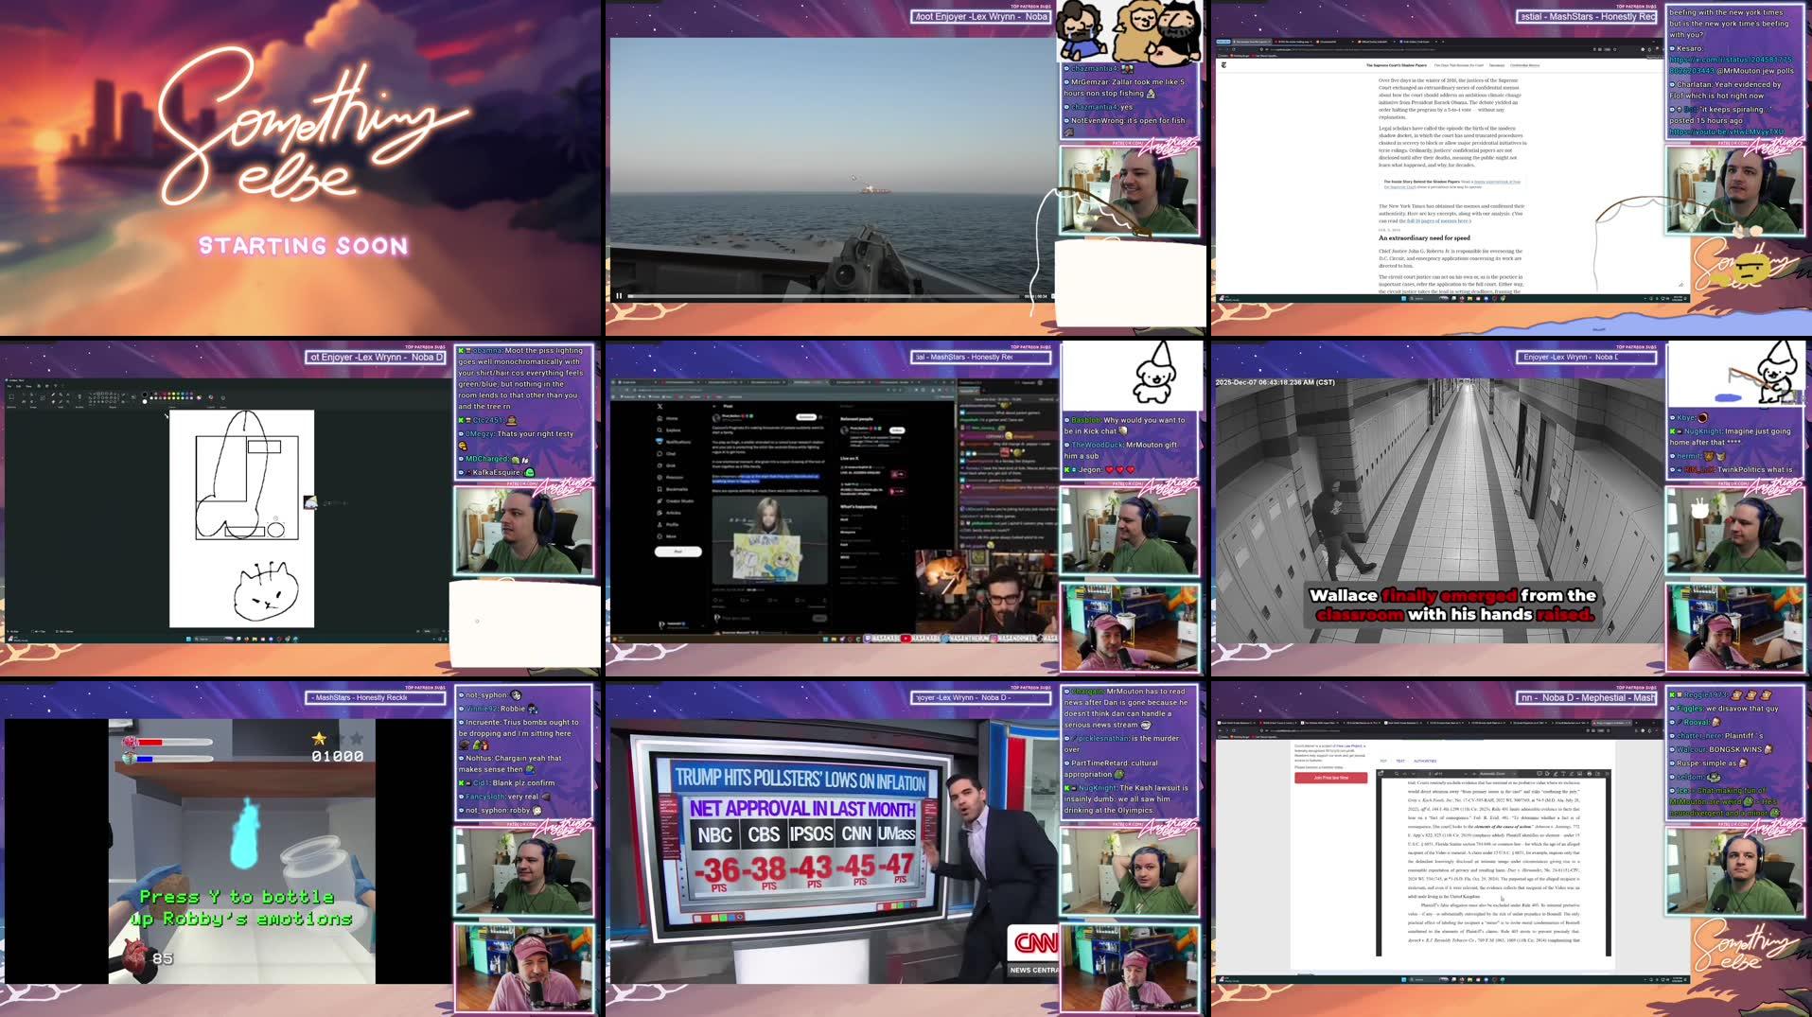Image resolution: width=1812 pixels, height=1017 pixels.
Task: Open the Shapes outline dropdown in Paint
Action: (x=123, y=395)
